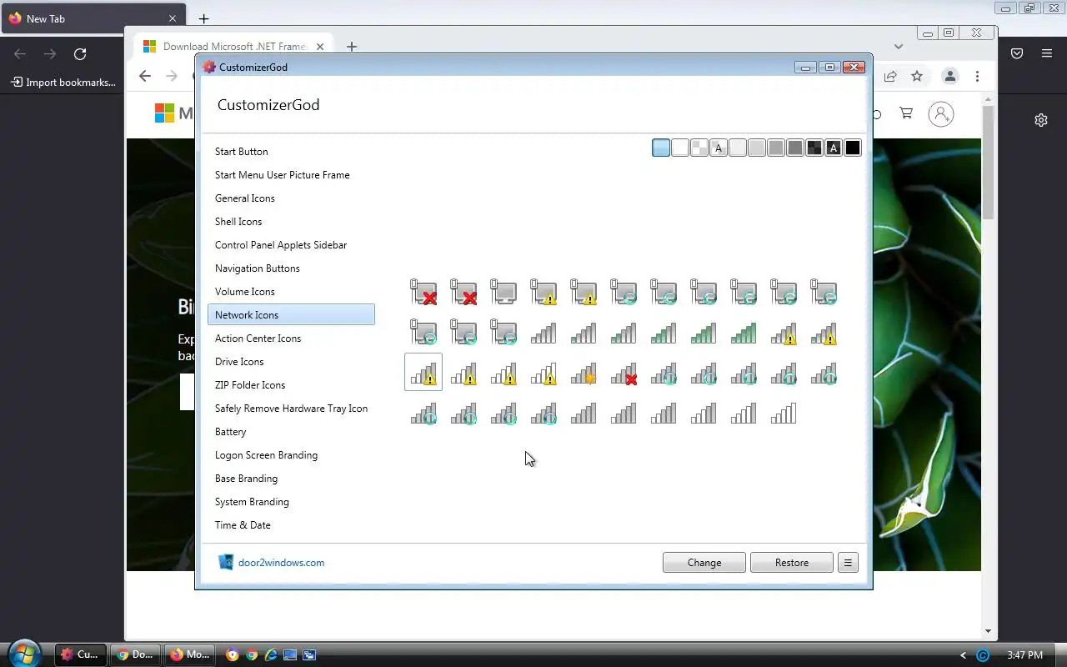Screen dimensions: 1067x667
Task: Pick the solid black background swatch
Action: (853, 148)
